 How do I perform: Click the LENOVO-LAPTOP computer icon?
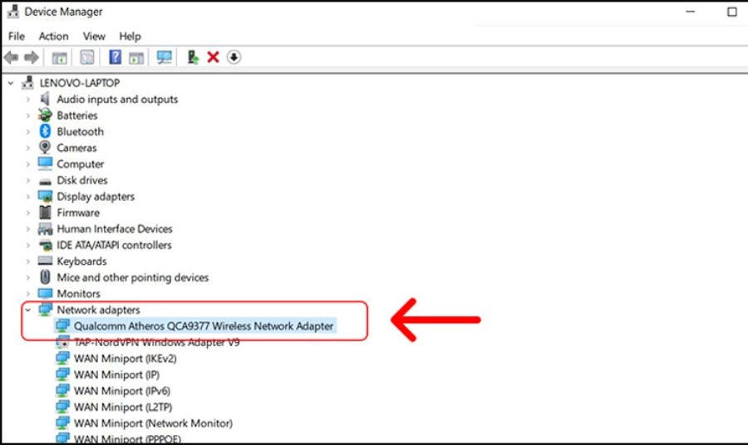[27, 82]
